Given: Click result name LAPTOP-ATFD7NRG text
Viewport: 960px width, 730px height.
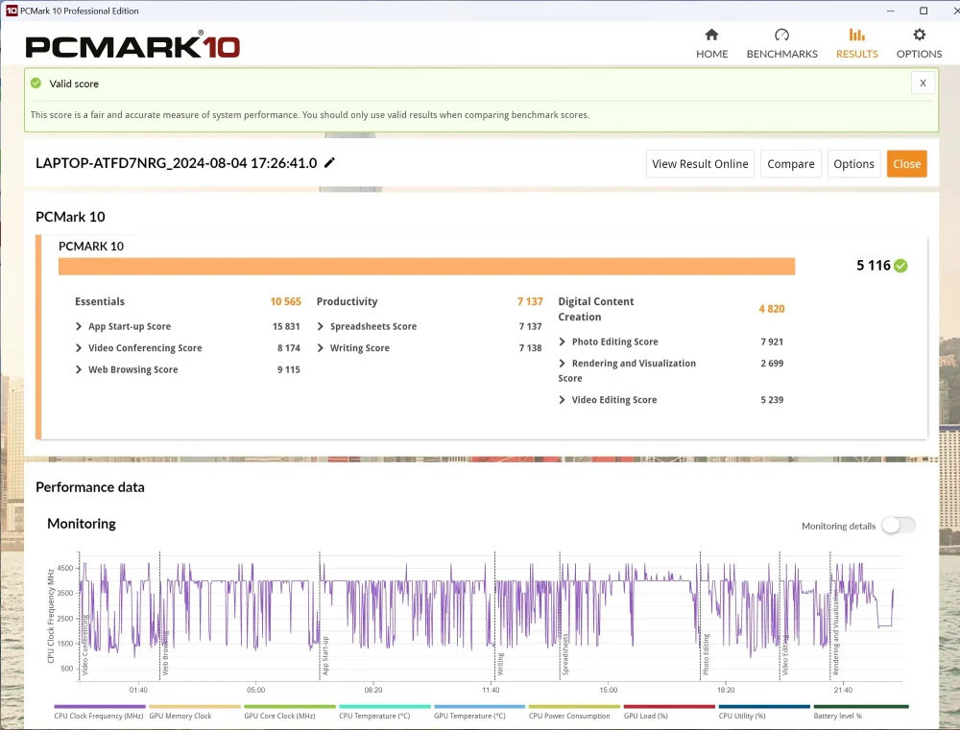Looking at the screenshot, I should pos(177,163).
